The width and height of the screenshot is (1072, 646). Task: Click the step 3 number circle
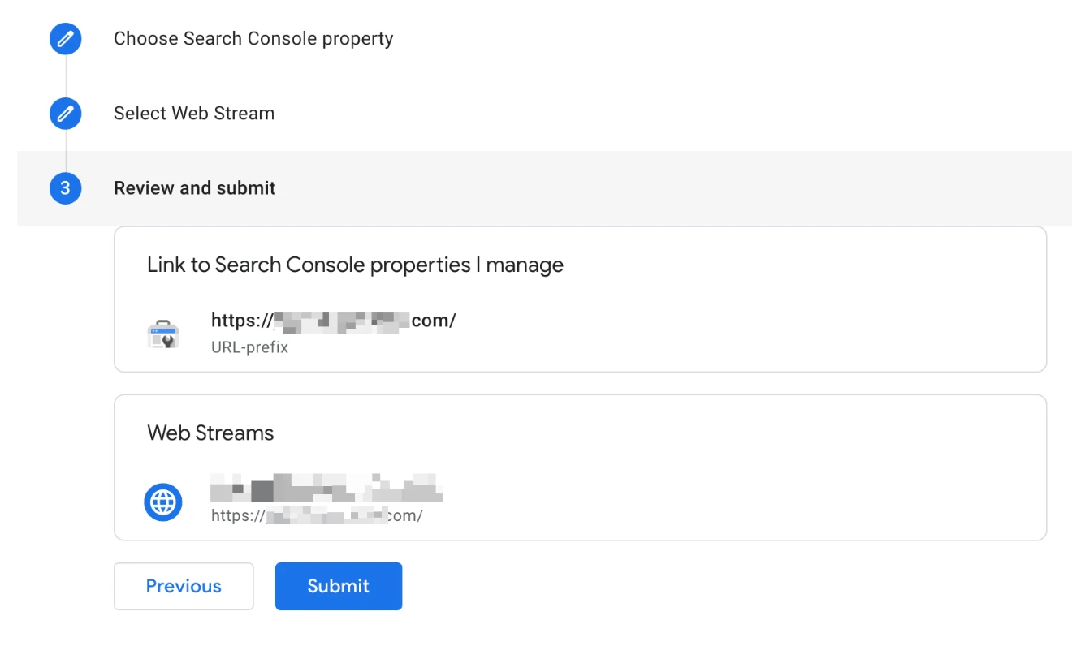[65, 188]
